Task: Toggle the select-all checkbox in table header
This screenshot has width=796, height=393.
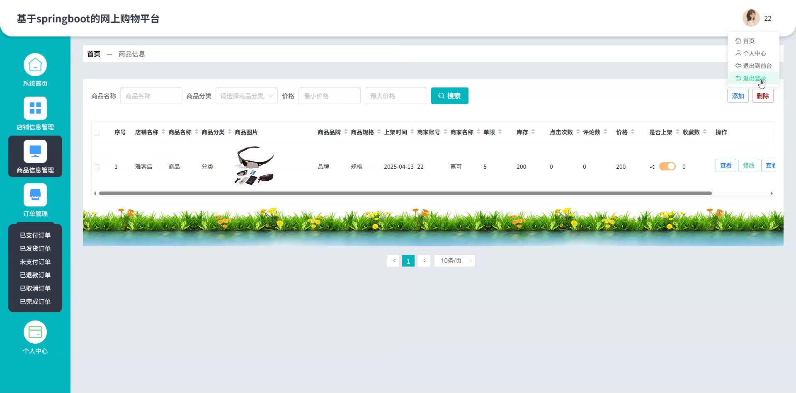Action: (97, 133)
